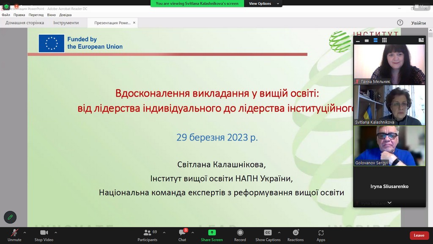Open the View Options dropdown

click(264, 3)
